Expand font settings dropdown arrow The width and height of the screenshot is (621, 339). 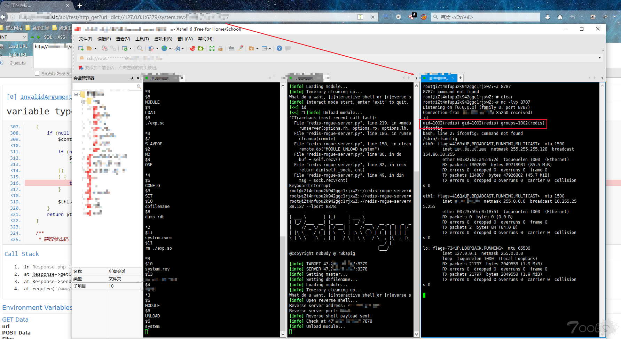click(183, 49)
